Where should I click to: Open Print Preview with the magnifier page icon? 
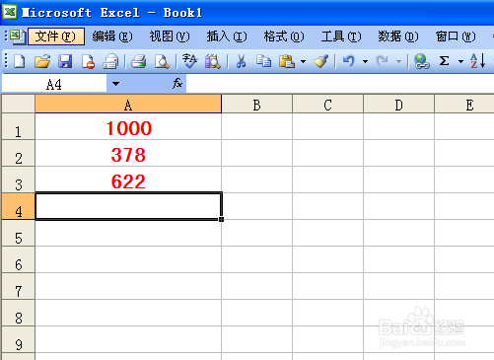[162, 61]
